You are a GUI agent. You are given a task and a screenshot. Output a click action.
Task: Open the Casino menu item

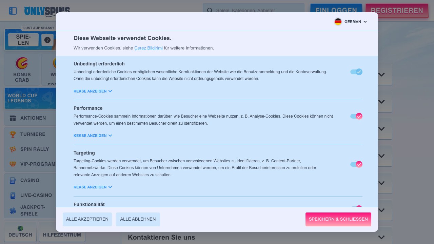31,180
